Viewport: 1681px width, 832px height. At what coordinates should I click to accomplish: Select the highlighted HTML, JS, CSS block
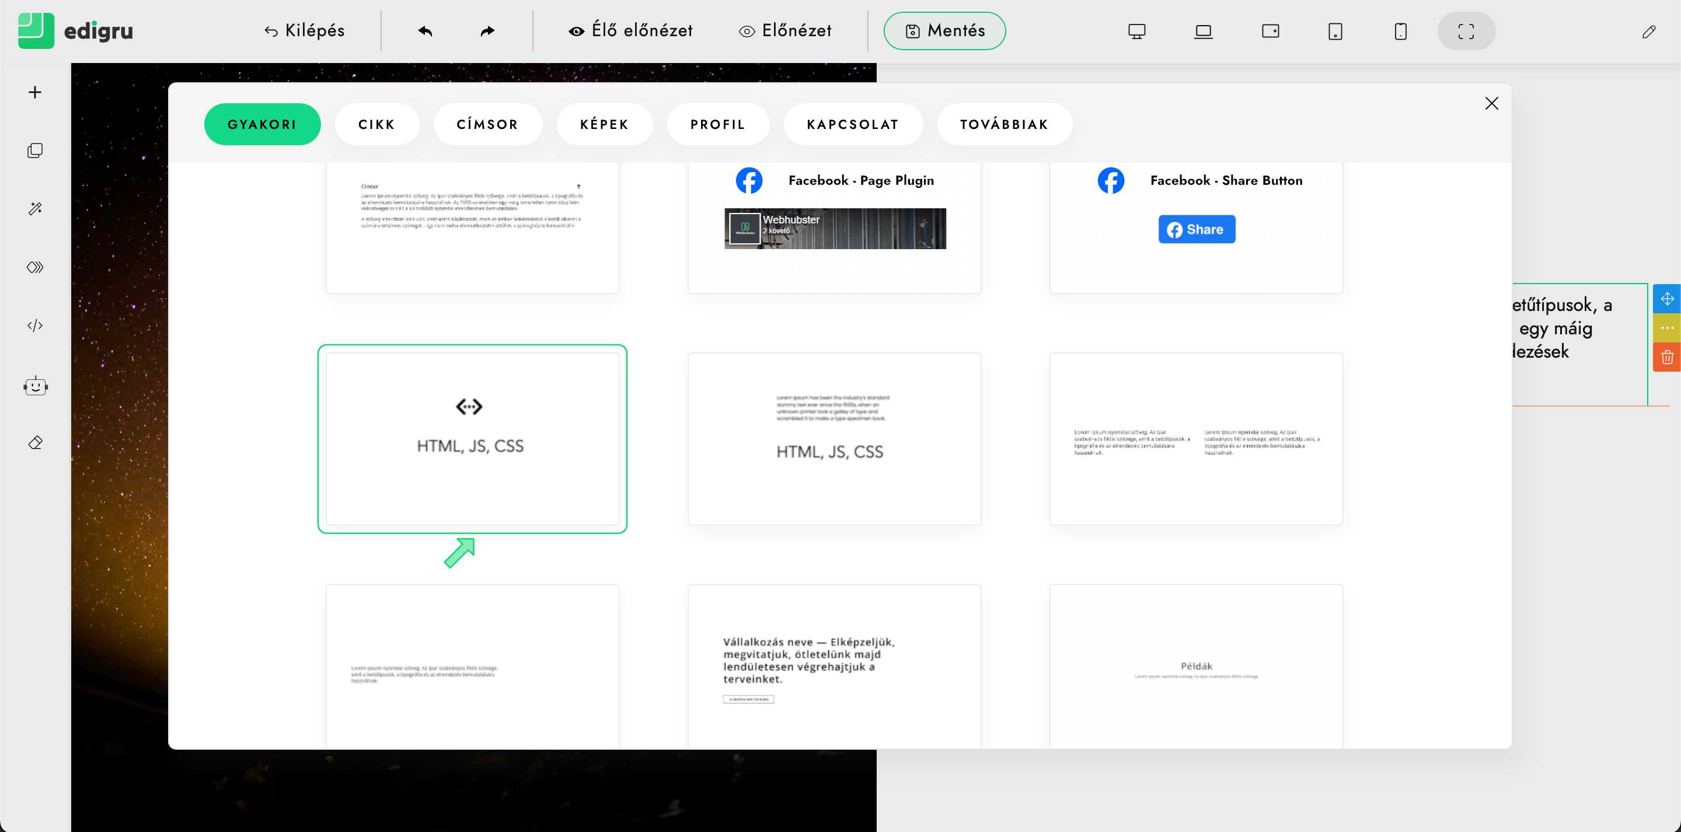pyautogui.click(x=472, y=439)
